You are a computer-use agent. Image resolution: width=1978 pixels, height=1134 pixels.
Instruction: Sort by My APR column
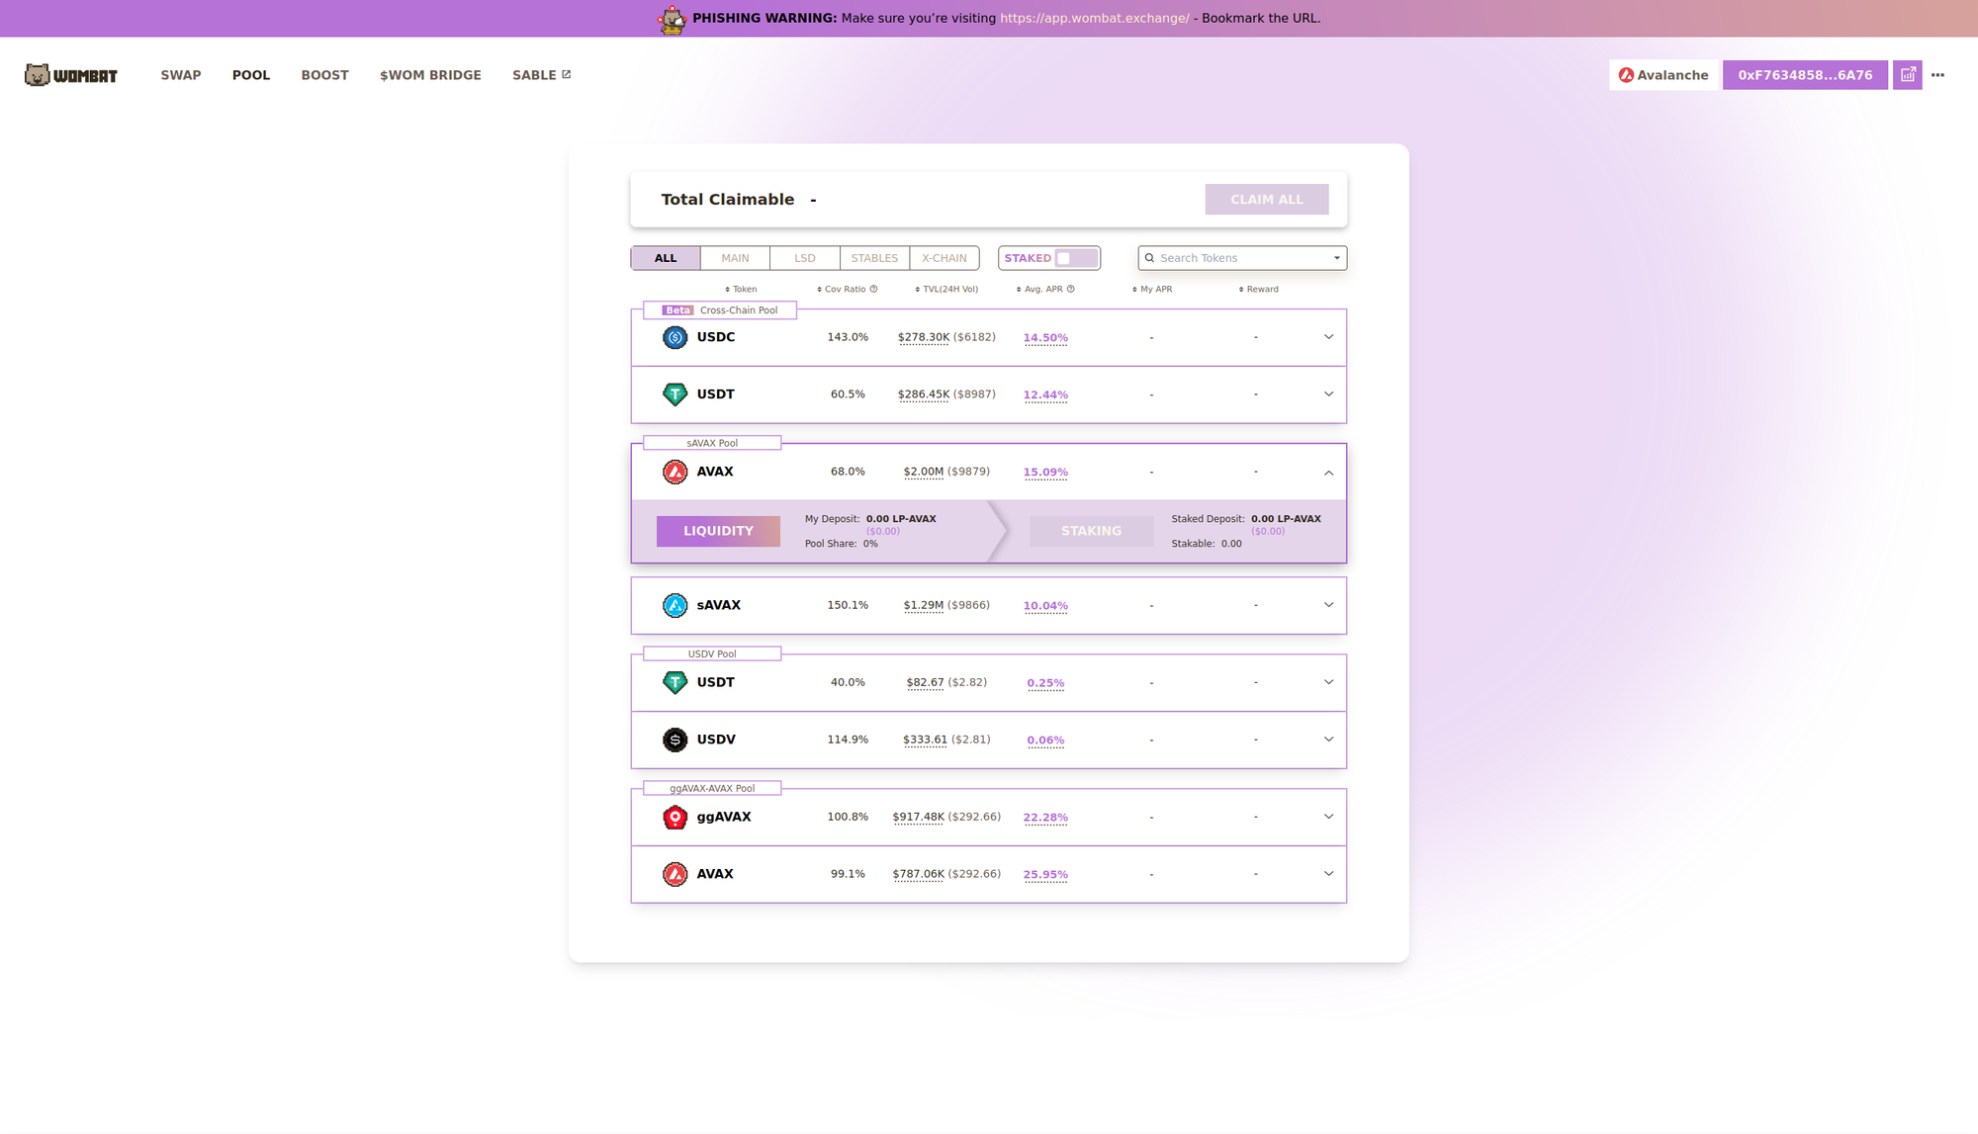click(x=1152, y=290)
